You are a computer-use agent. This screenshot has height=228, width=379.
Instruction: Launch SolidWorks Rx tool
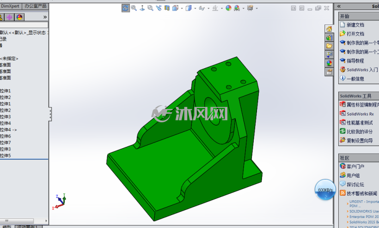click(x=360, y=114)
